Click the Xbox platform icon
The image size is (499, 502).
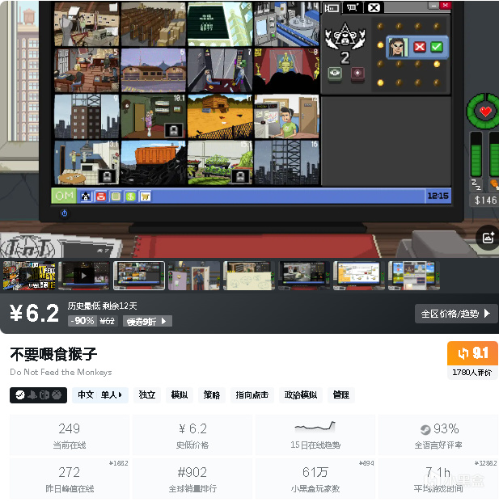click(x=57, y=395)
